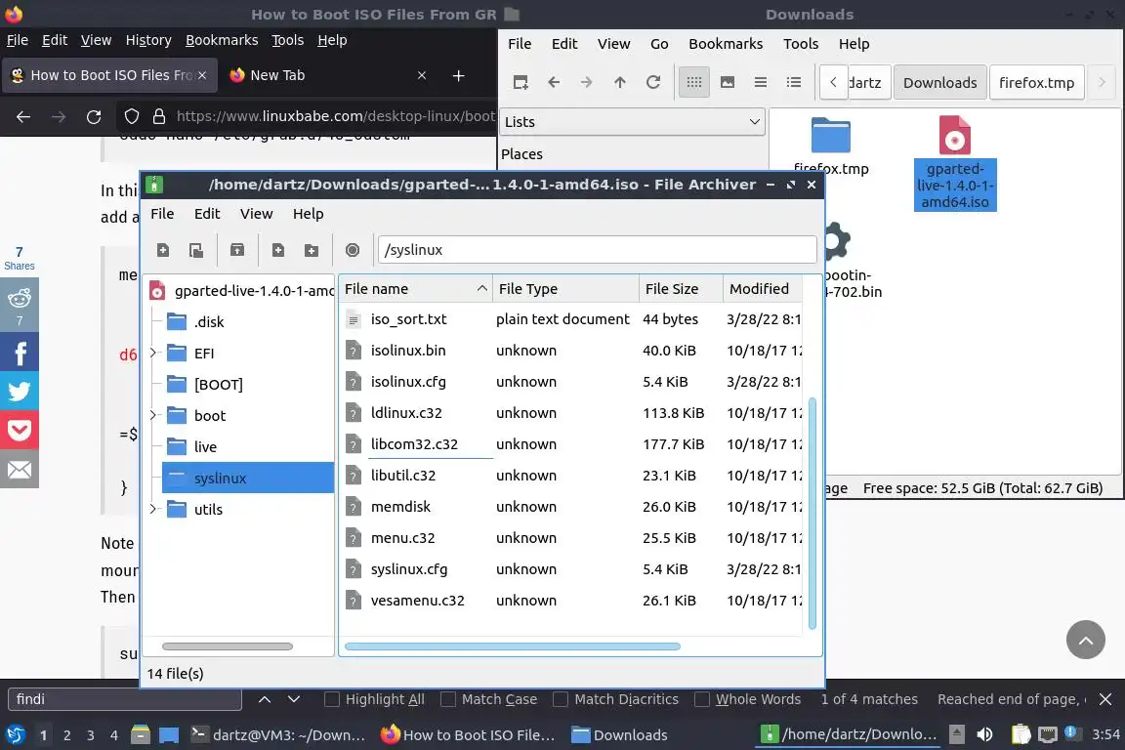Switch file manager to thumbnail view

pyautogui.click(x=727, y=82)
